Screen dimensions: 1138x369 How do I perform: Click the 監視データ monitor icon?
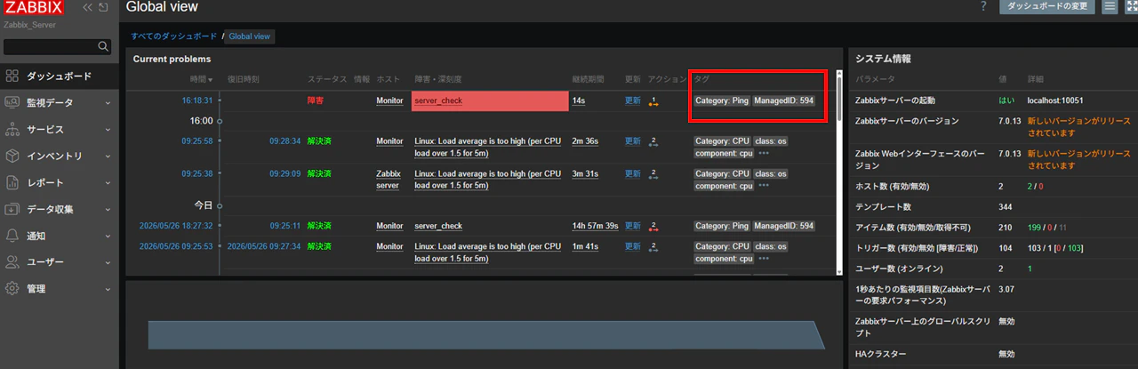pyautogui.click(x=12, y=103)
